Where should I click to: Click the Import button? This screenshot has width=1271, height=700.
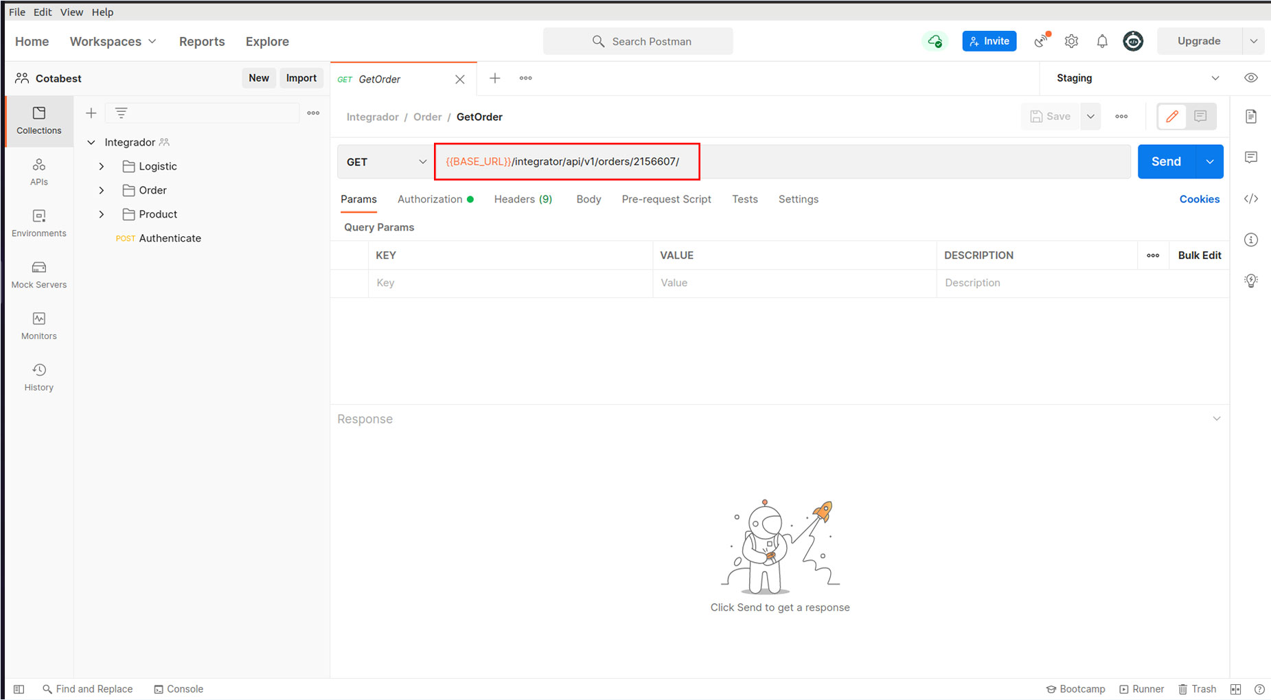(x=301, y=78)
